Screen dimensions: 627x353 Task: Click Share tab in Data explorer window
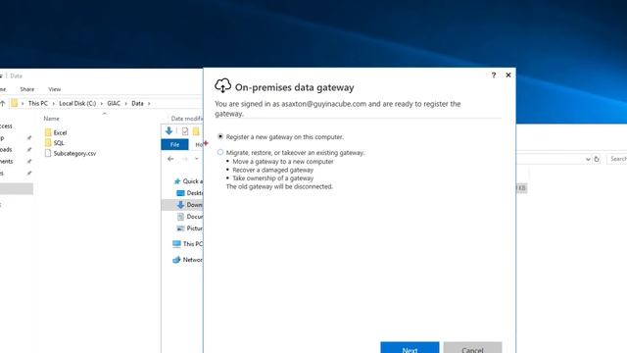point(27,89)
